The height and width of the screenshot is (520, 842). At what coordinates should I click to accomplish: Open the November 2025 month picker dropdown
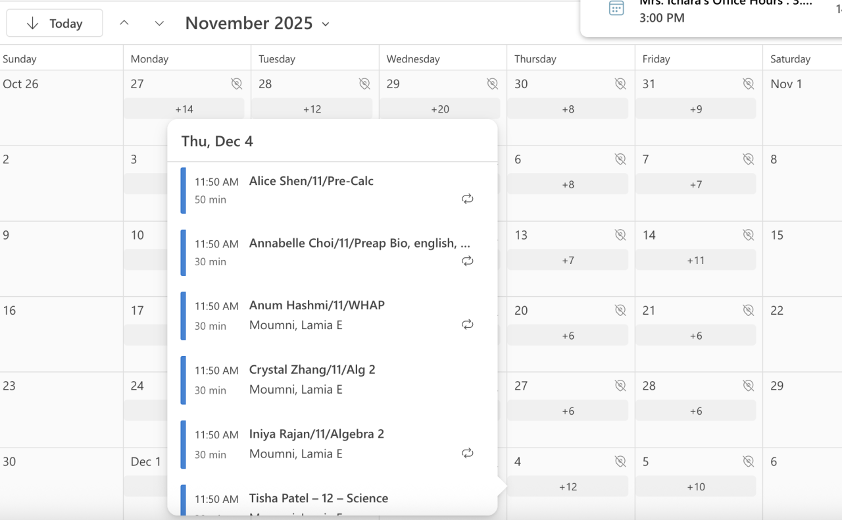[x=257, y=24]
